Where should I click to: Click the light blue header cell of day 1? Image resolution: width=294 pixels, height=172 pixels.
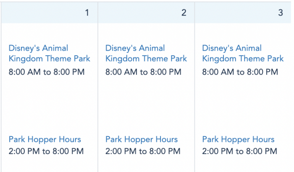tap(50, 13)
